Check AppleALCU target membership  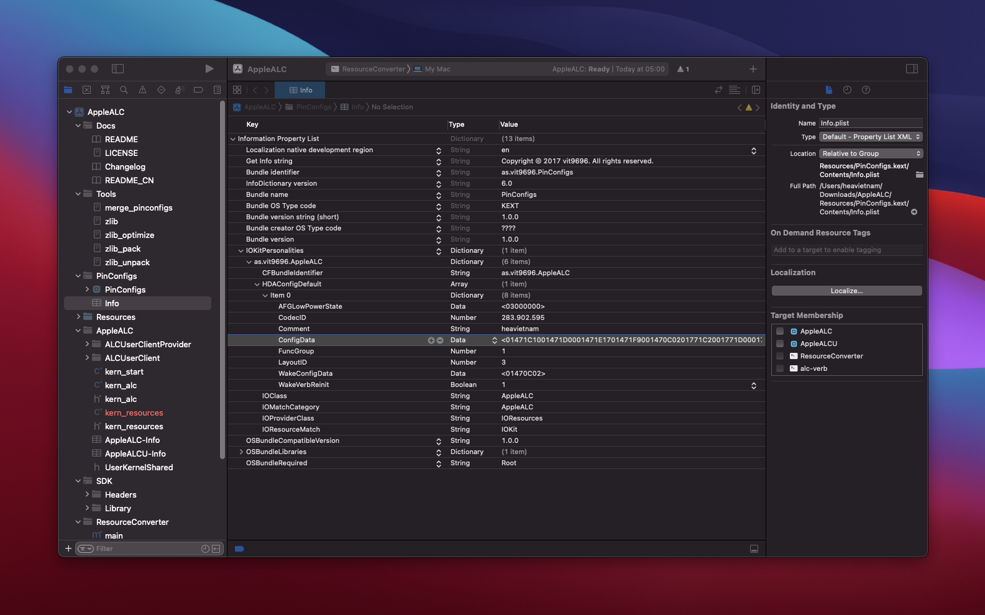tap(780, 344)
